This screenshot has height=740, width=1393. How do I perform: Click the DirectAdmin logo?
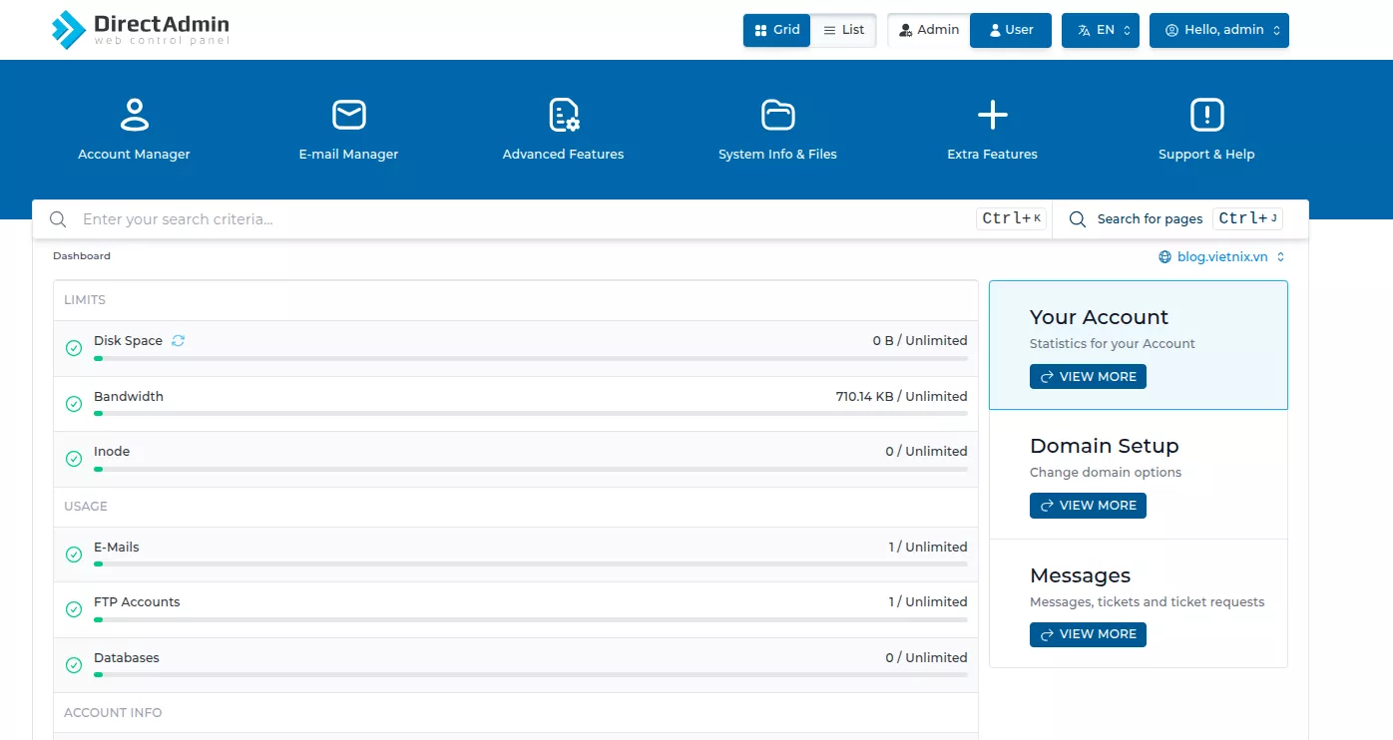[x=140, y=29]
